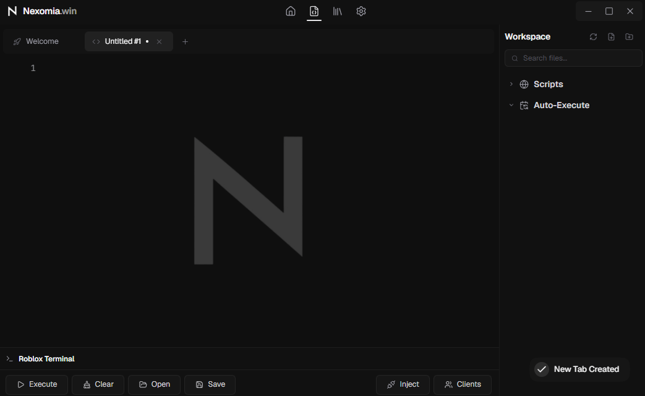Click the Workspace panel heading
Screen dimensions: 645x396
[528, 36]
